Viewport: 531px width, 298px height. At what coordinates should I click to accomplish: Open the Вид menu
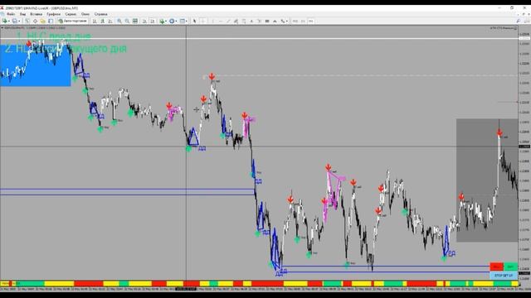(22, 14)
